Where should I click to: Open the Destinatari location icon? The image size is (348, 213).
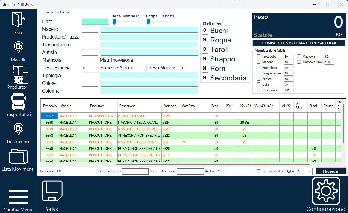tap(18, 129)
